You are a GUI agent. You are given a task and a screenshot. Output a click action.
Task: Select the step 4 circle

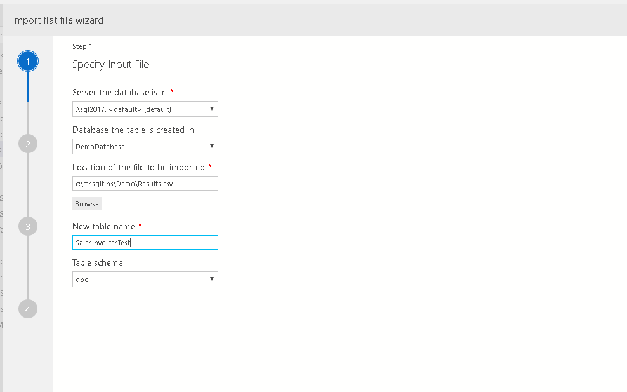28,309
